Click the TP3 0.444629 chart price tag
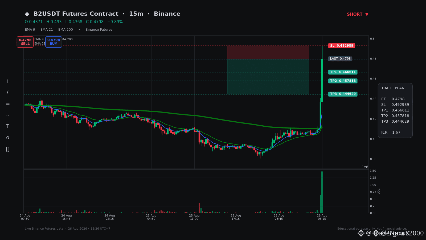Image resolution: width=426 pixels, height=240 pixels. click(343, 94)
